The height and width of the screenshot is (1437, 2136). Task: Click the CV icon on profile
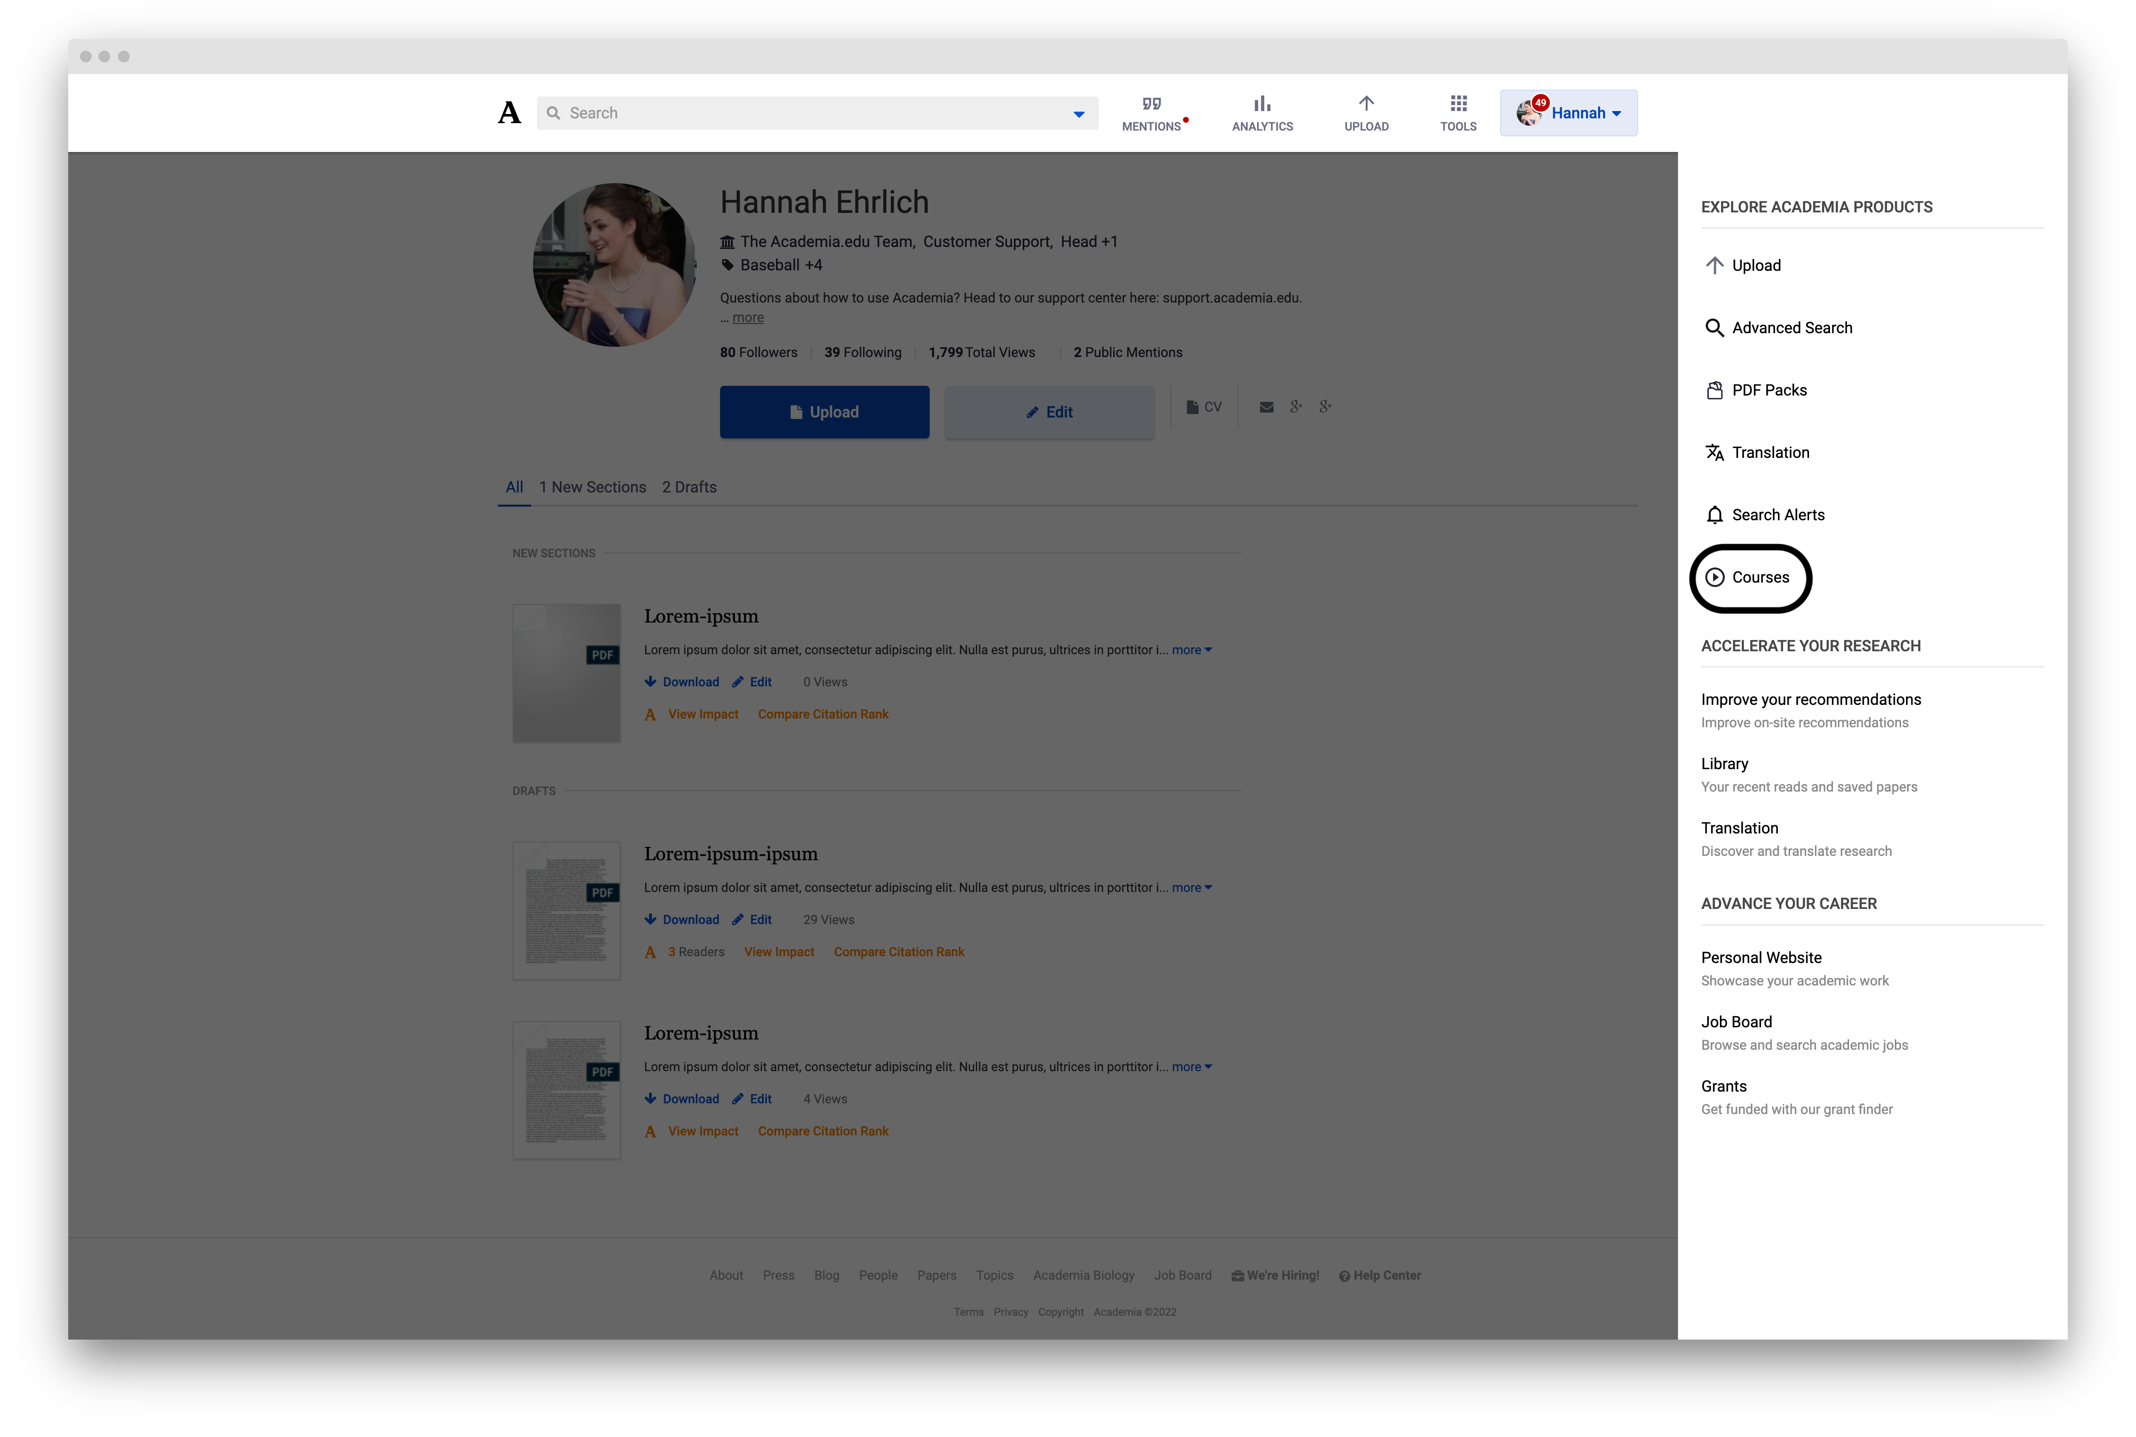point(1202,406)
